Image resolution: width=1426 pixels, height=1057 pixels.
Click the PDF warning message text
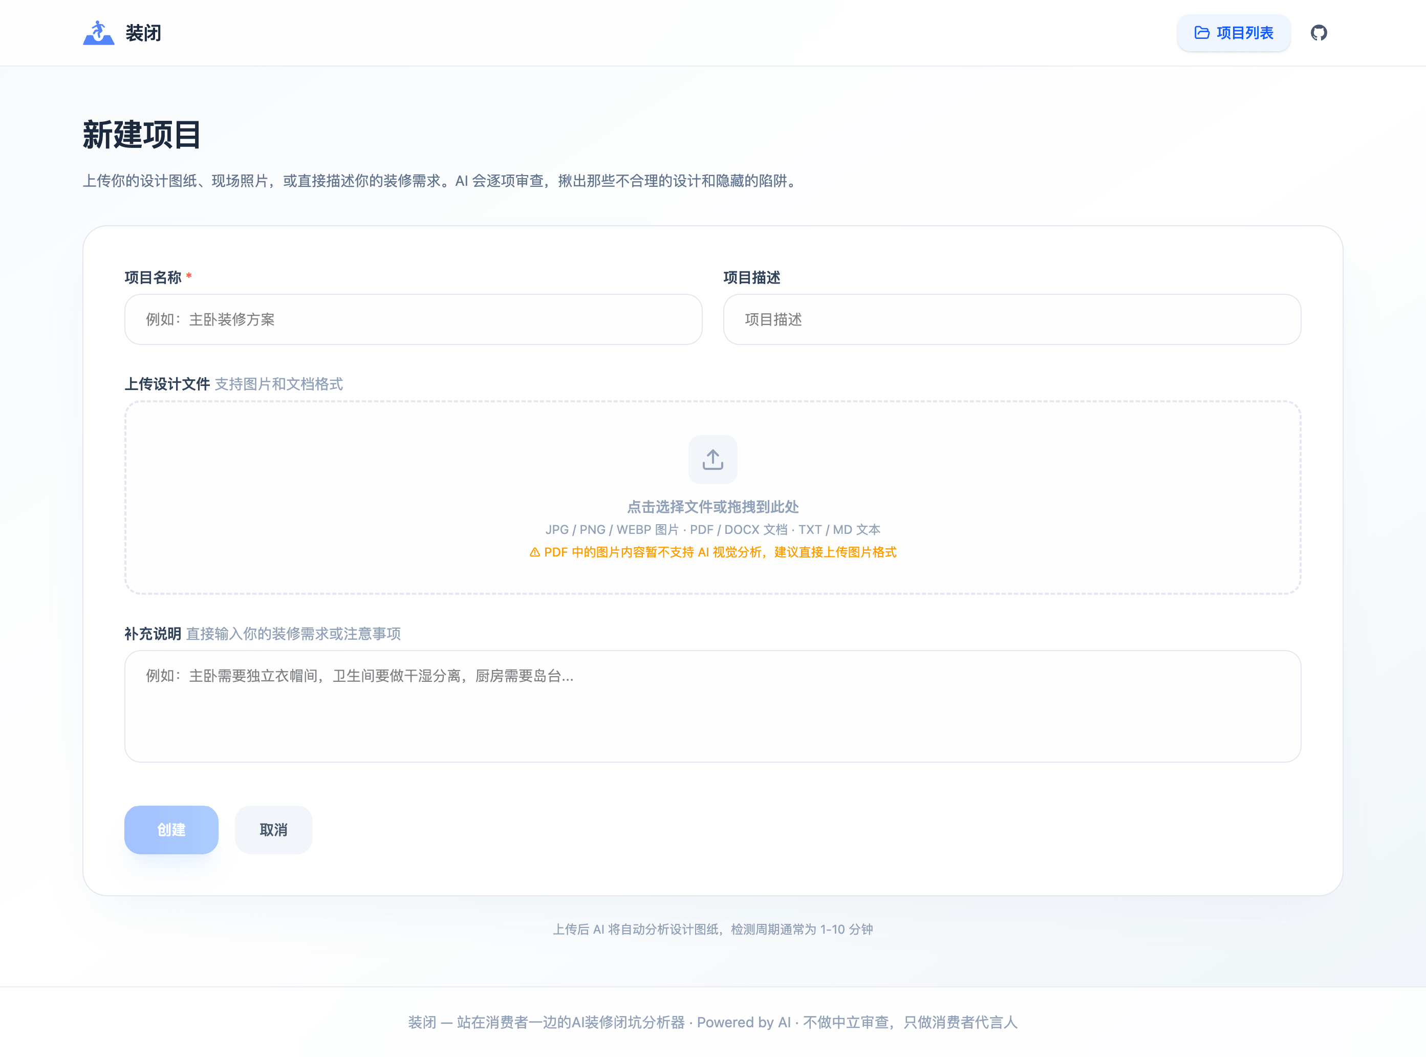click(x=712, y=552)
